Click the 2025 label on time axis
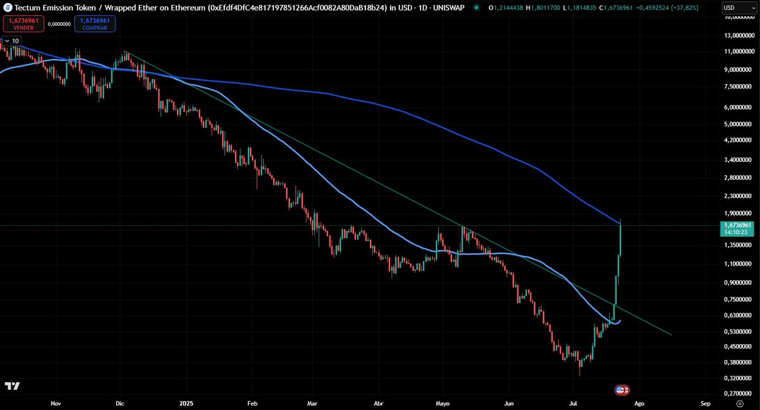The height and width of the screenshot is (410, 760). click(x=186, y=403)
